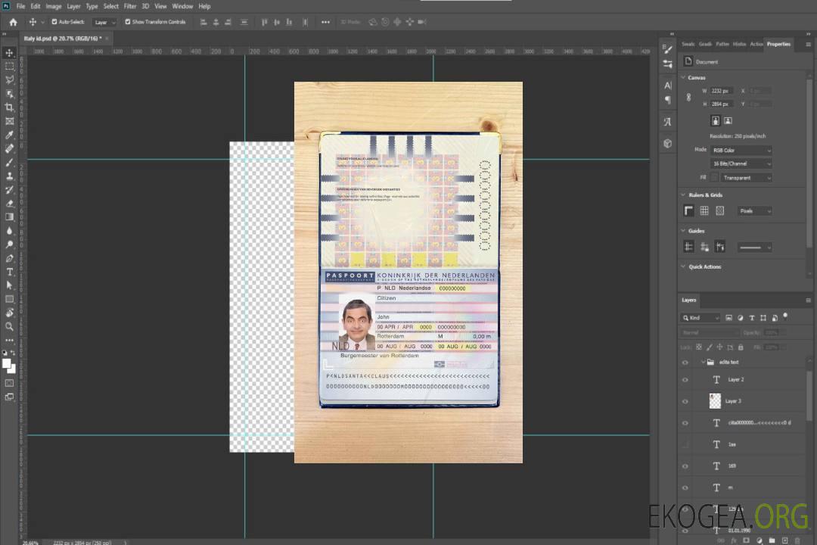
Task: Click the create new group folder icon
Action: coord(772,540)
